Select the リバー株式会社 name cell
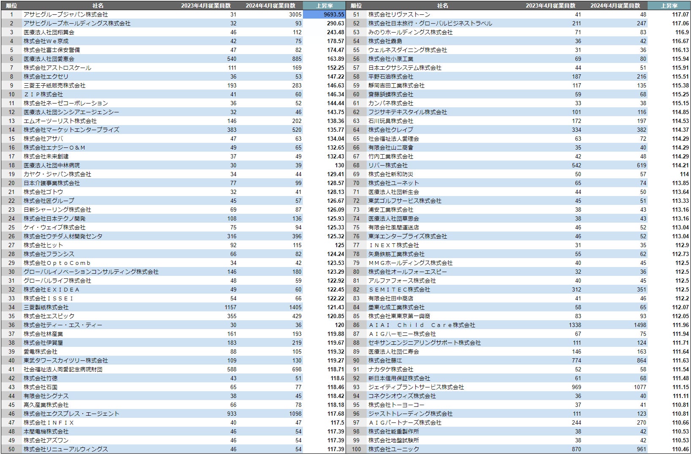 click(x=388, y=165)
